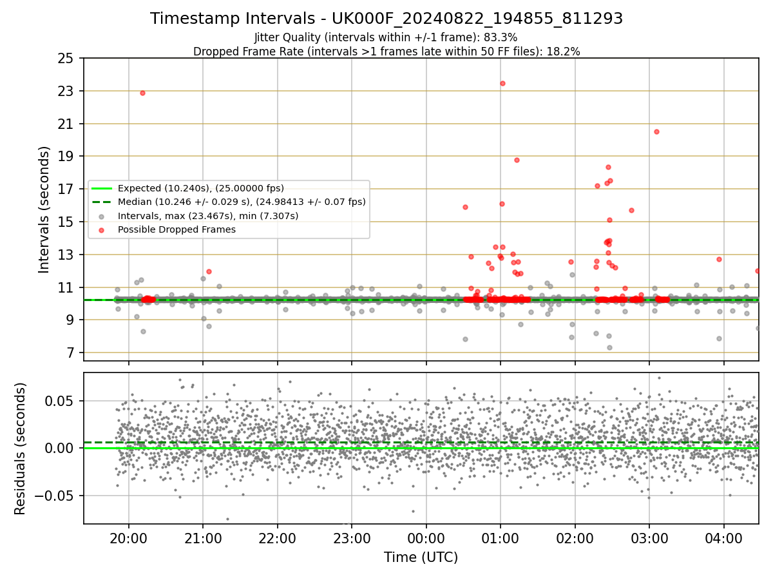This screenshot has height=580, width=773.
Task: Click the 21:00 x-axis tick label
Action: [x=203, y=537]
